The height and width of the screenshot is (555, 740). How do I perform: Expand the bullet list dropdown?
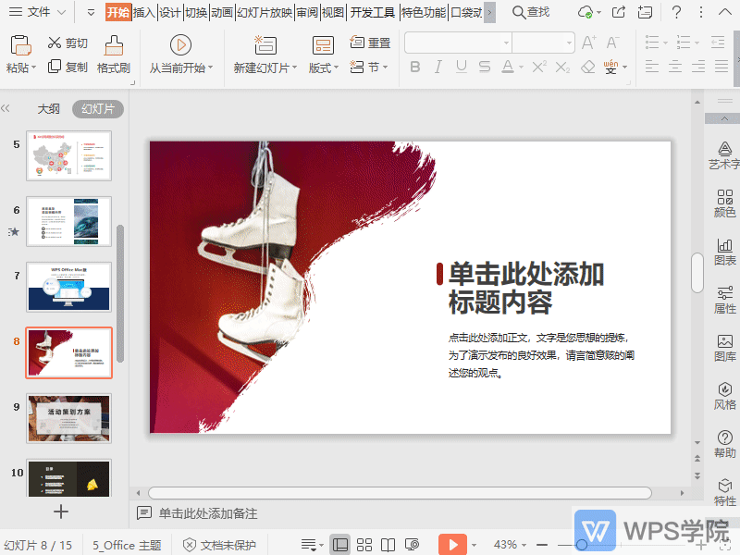coord(665,43)
